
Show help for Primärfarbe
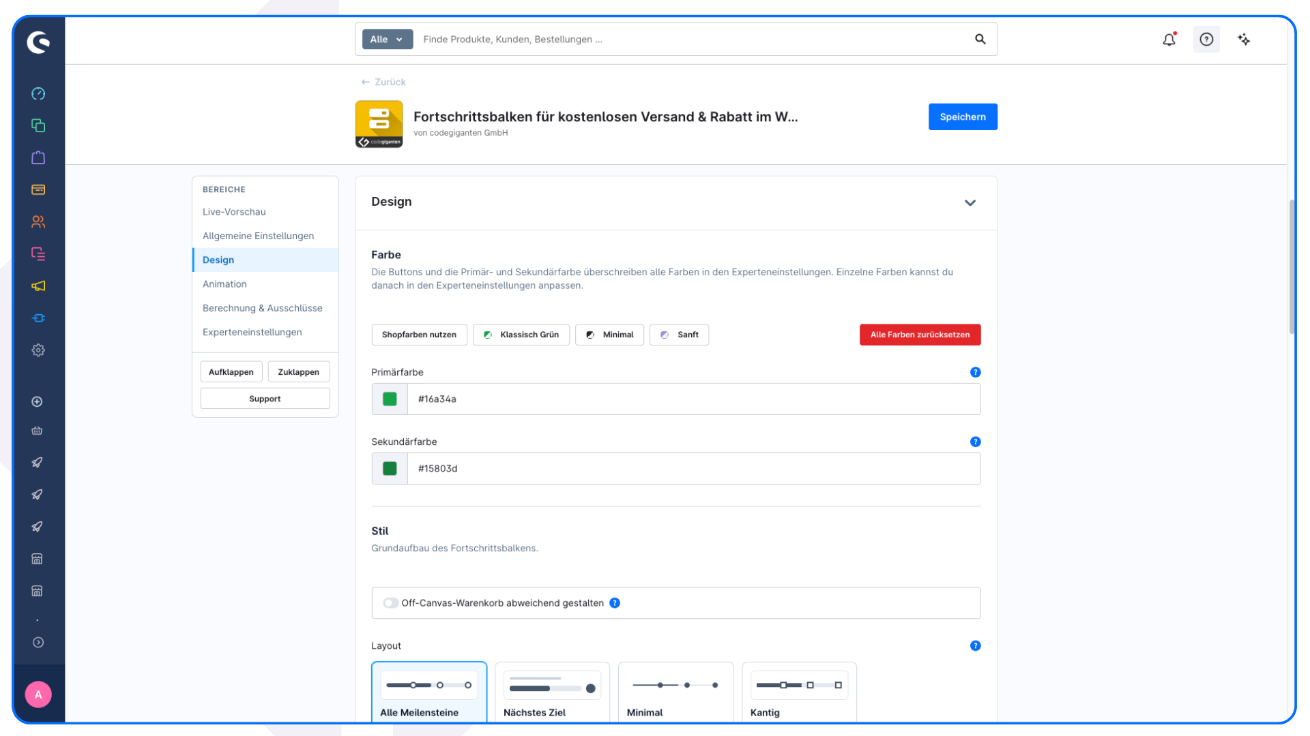tap(976, 372)
